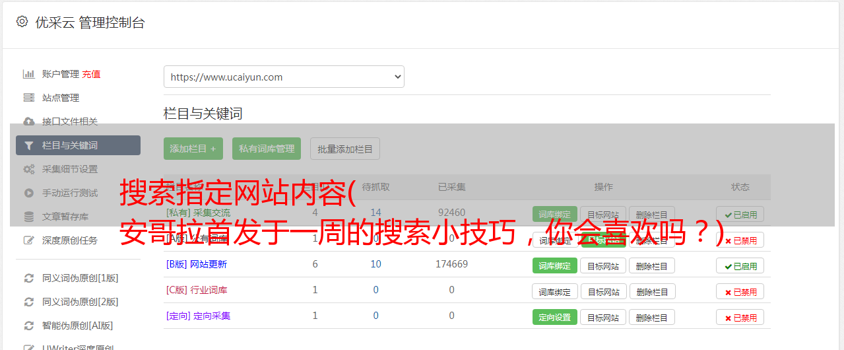Click the 操作 column header
This screenshot has width=844, height=350.
(x=603, y=187)
